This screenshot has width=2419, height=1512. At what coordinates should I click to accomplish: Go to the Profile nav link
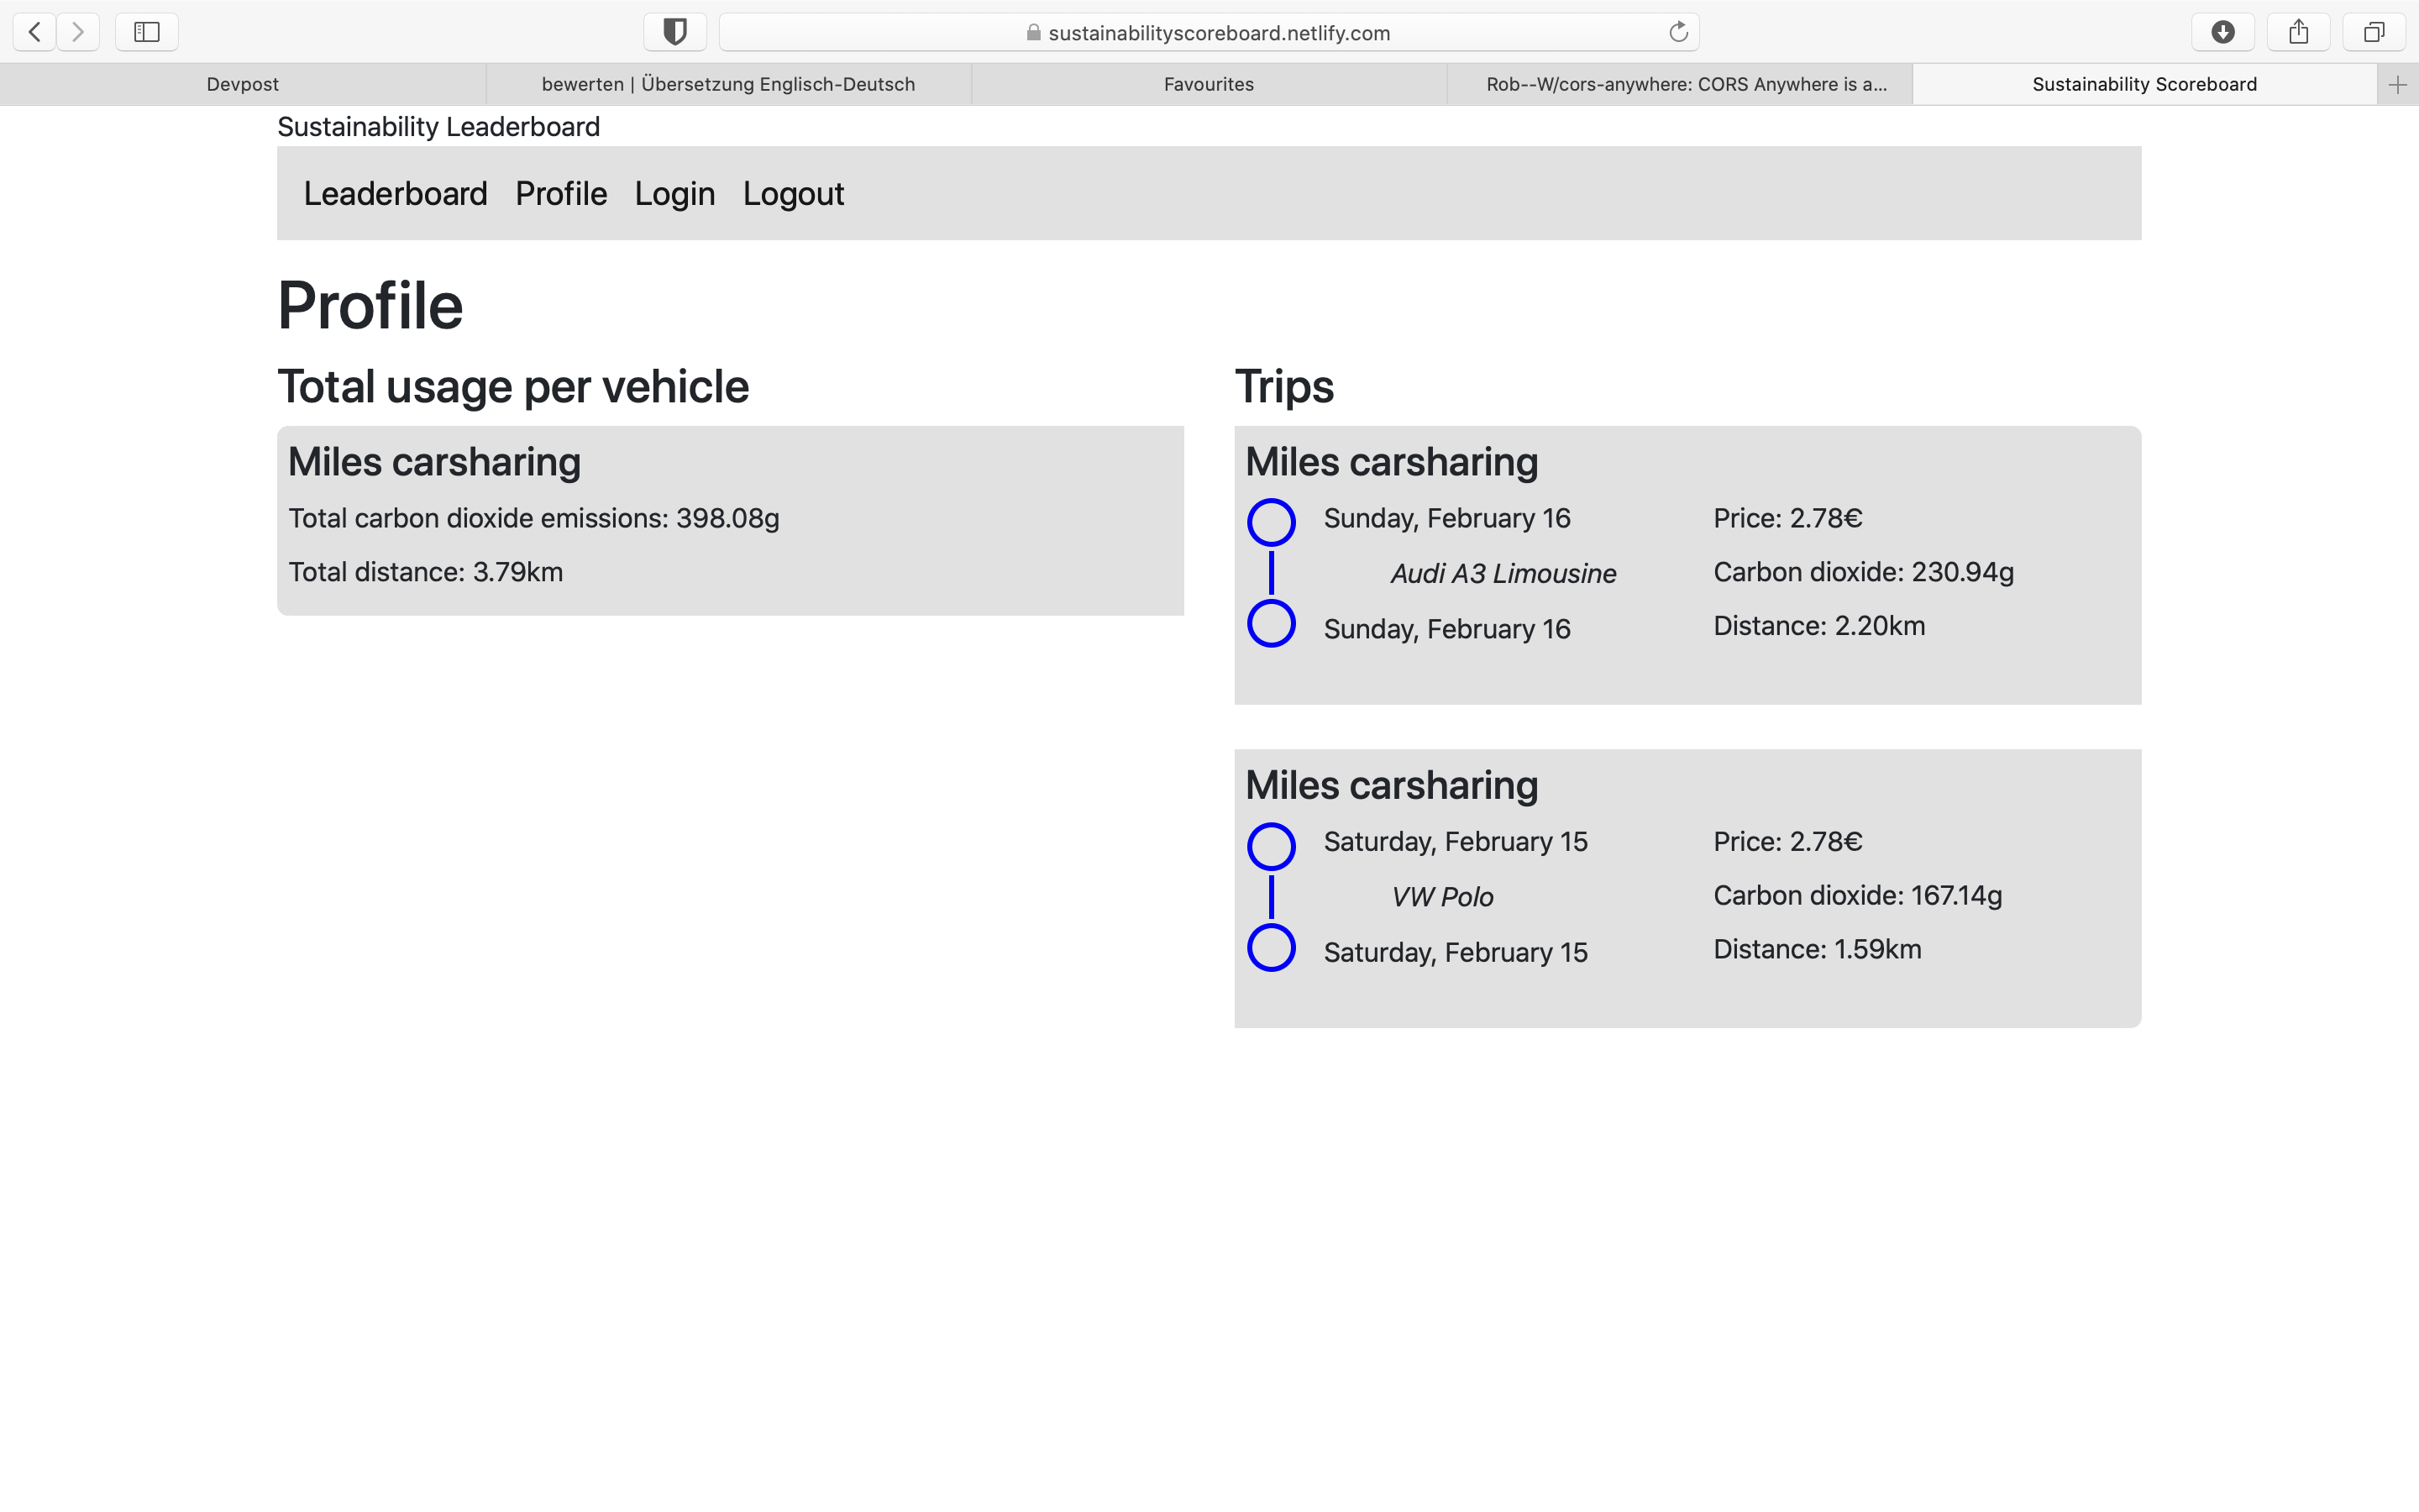(561, 194)
